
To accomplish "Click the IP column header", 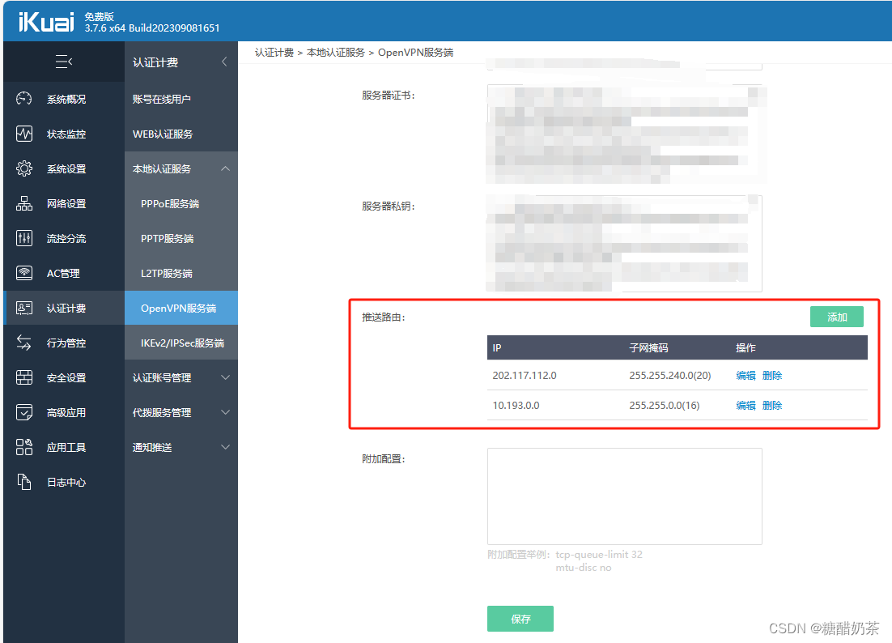I will pyautogui.click(x=497, y=347).
